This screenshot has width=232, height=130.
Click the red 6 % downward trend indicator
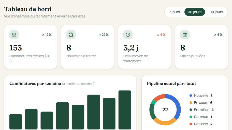tap(161, 35)
